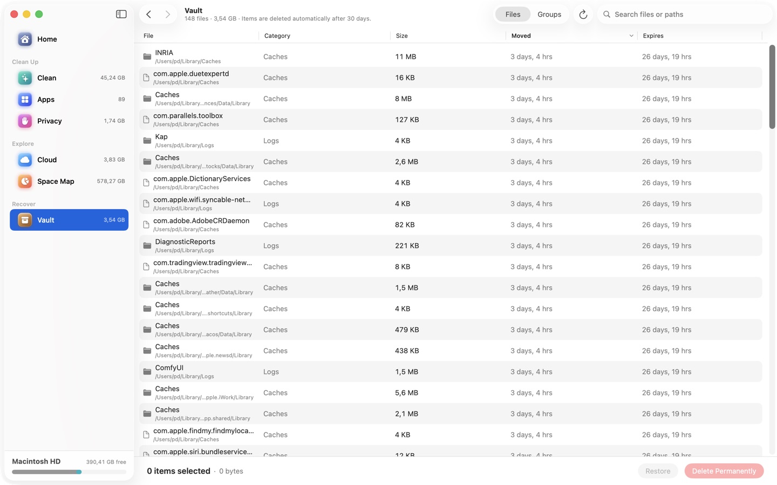Viewport: 777px width, 485px height.
Task: Click the Kap folder icon
Action: [x=147, y=141]
